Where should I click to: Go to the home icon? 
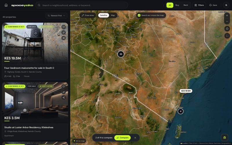coord(6,5)
